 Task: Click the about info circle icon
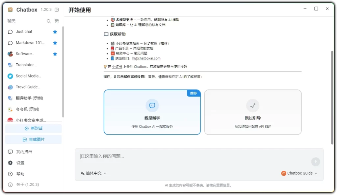point(10,185)
